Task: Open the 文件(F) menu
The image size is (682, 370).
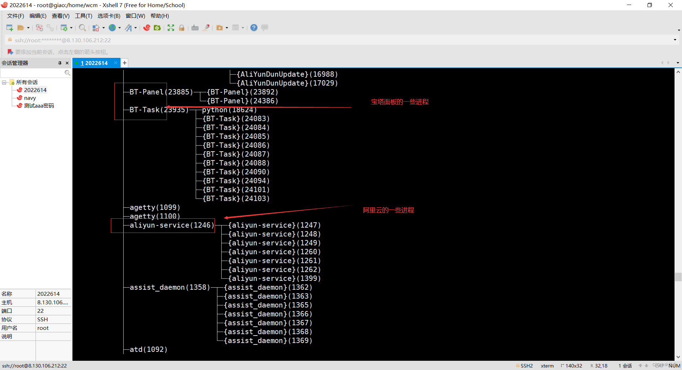Action: point(16,16)
